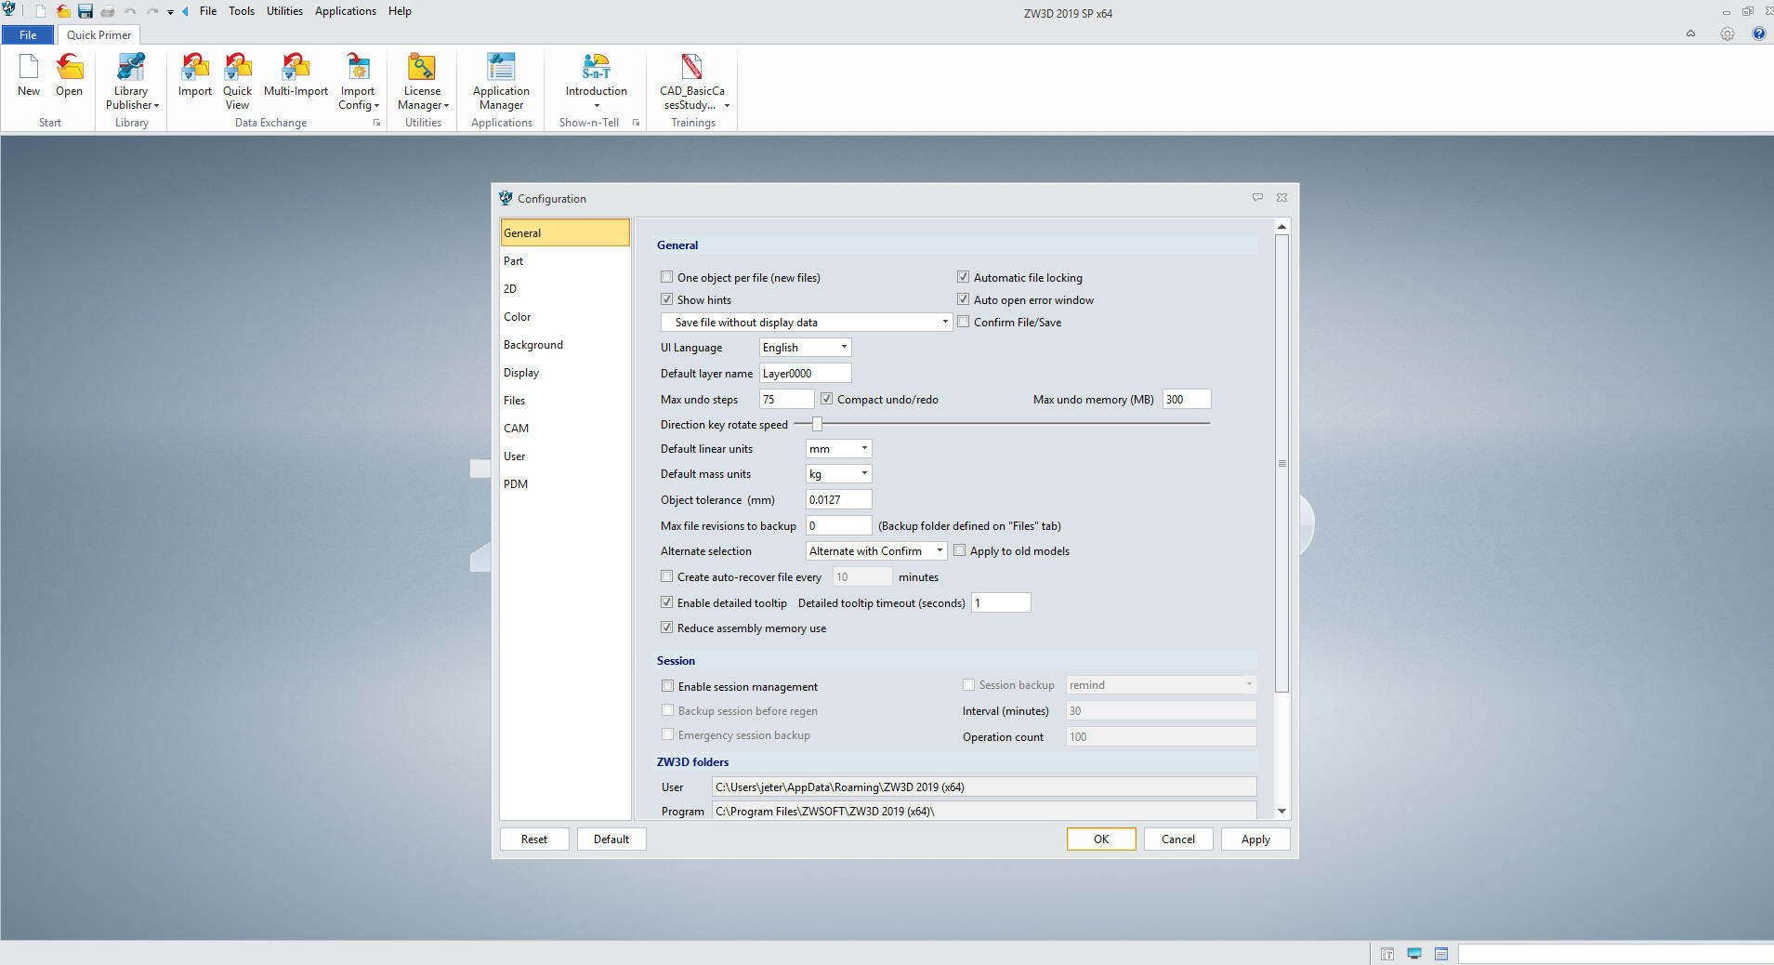
Task: Click the settings gear at top right
Action: click(1727, 33)
